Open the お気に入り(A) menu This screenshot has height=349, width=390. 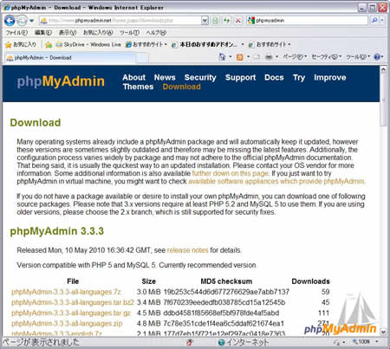tap(98, 33)
